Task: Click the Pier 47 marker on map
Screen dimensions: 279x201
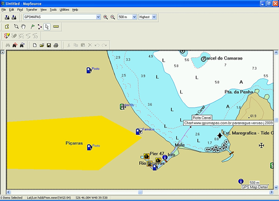Action: pyautogui.click(x=146, y=154)
